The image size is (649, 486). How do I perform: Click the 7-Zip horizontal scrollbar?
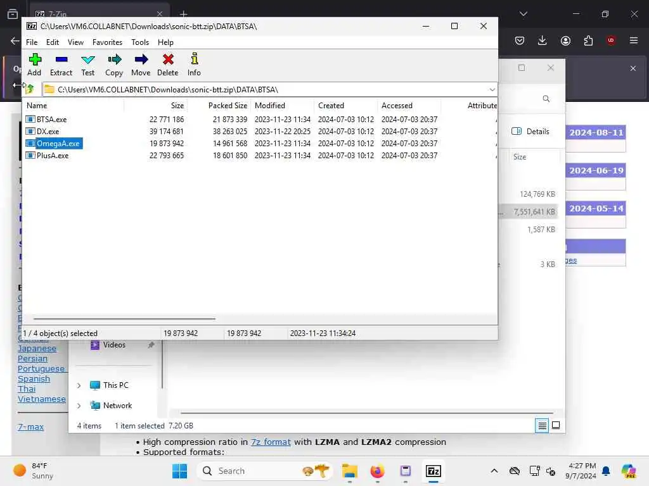124,319
